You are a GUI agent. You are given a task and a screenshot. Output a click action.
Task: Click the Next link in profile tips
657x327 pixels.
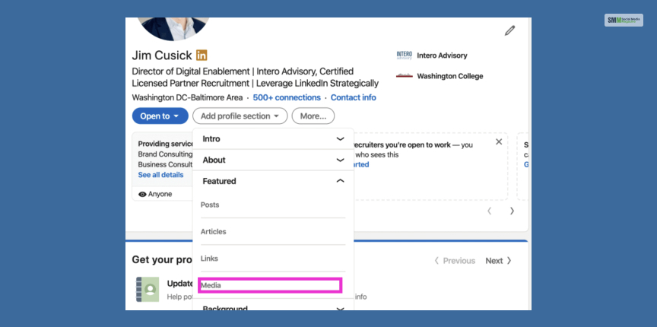pyautogui.click(x=499, y=261)
